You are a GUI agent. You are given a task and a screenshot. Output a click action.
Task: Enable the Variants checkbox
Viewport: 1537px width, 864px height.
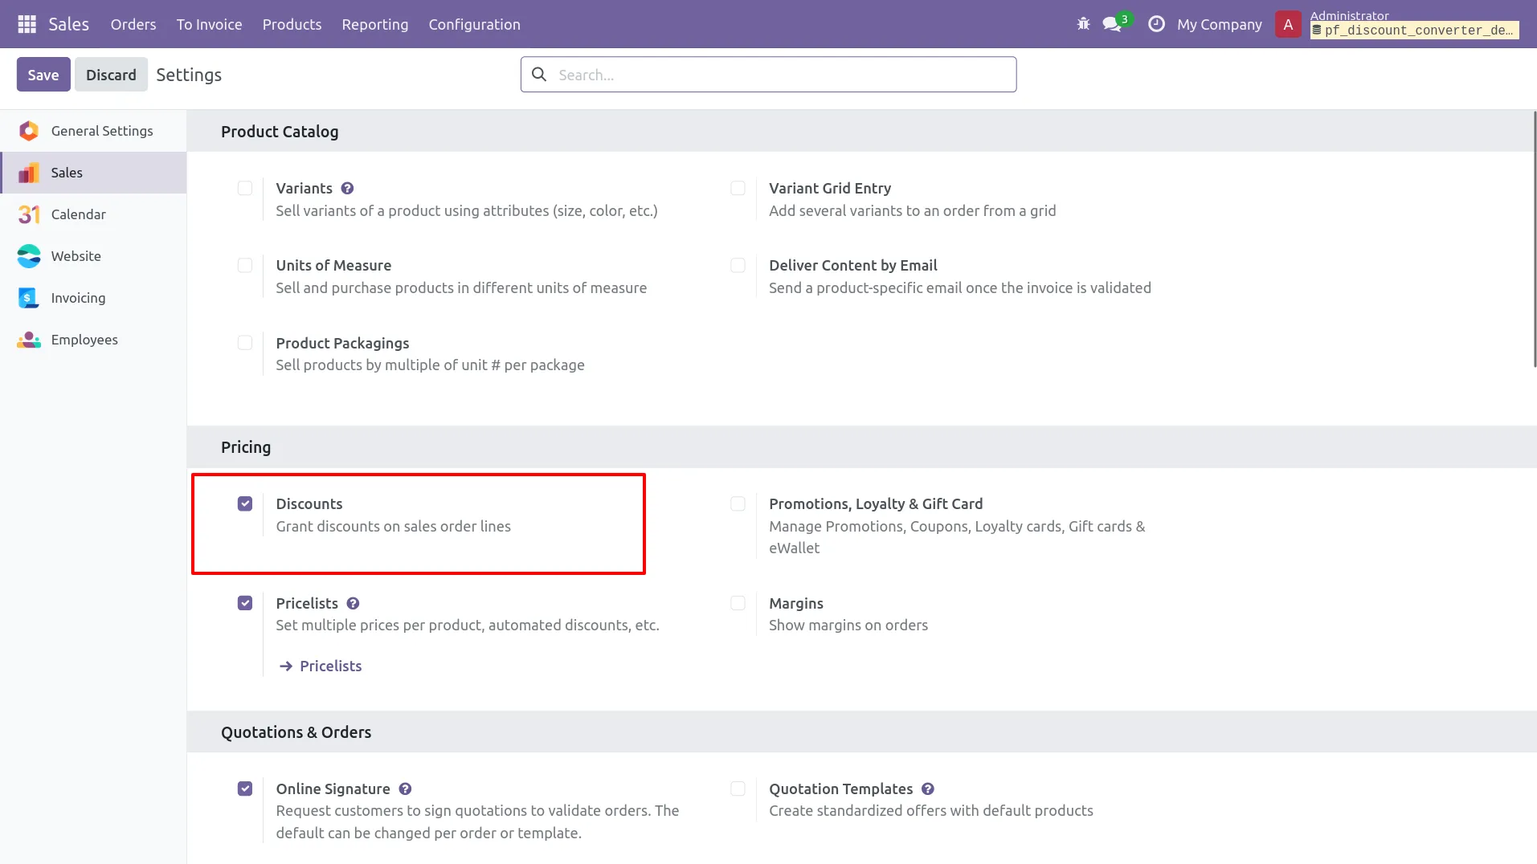point(245,189)
